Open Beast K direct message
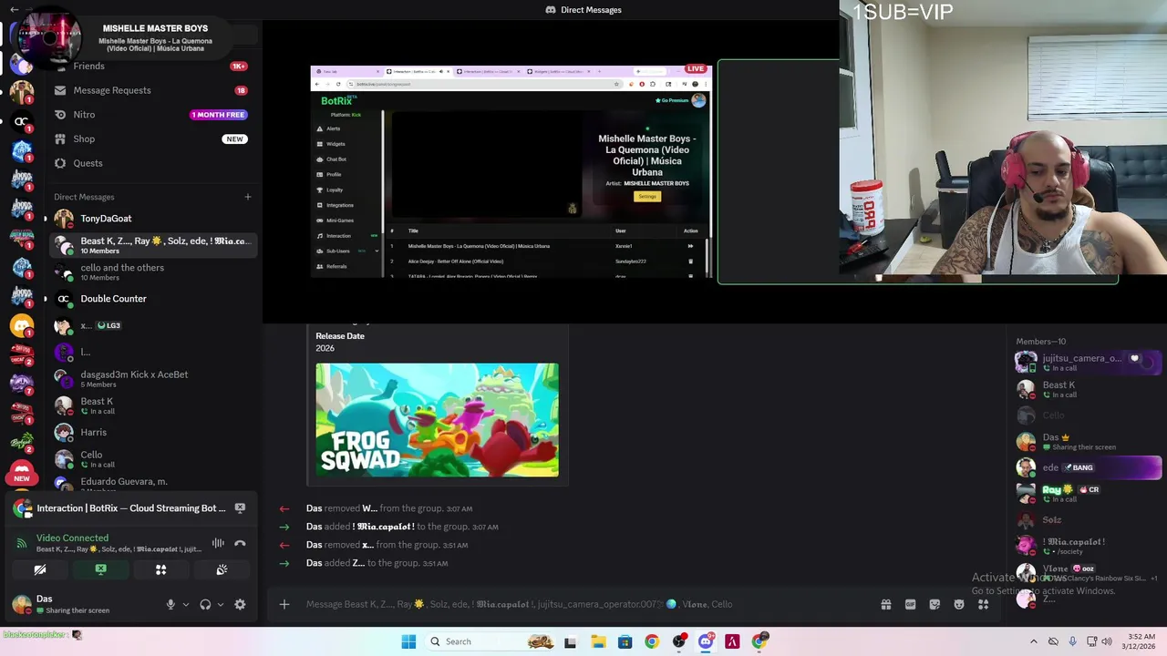Image resolution: width=1167 pixels, height=656 pixels. [x=151, y=405]
